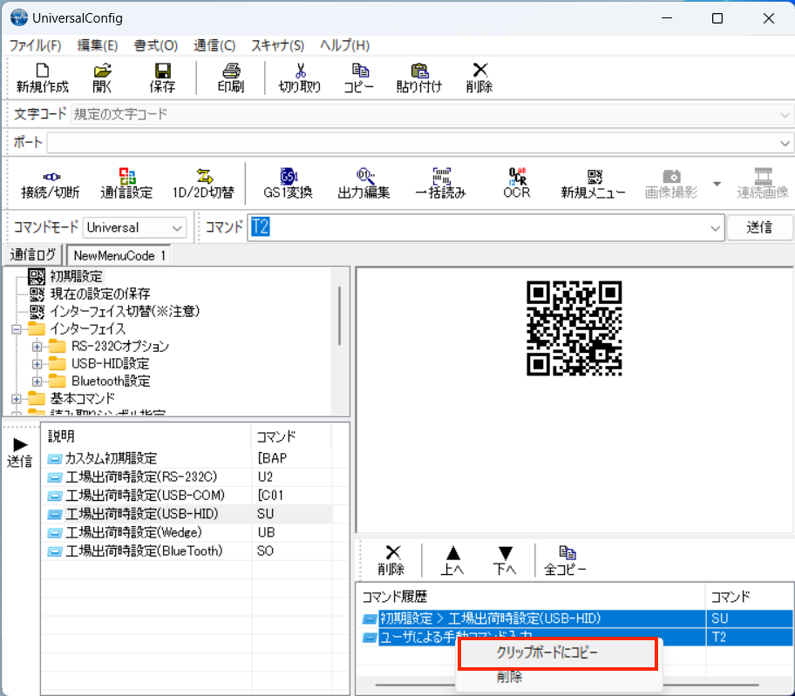Toggle connection with 接続/切断 icon
The height and width of the screenshot is (696, 795).
pos(51,183)
